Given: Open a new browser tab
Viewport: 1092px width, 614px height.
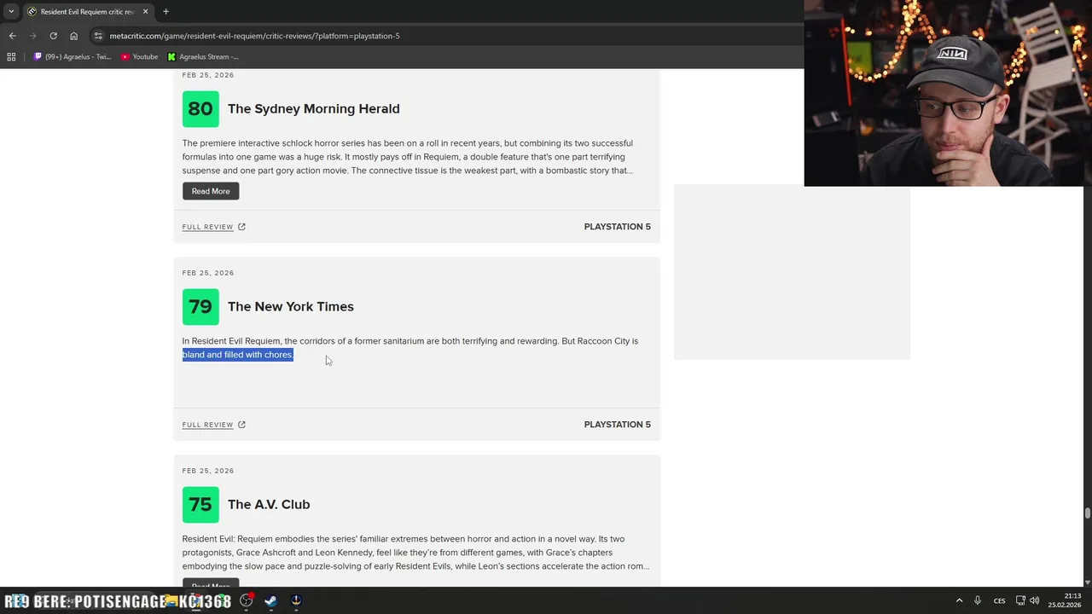Looking at the screenshot, I should coord(166,11).
